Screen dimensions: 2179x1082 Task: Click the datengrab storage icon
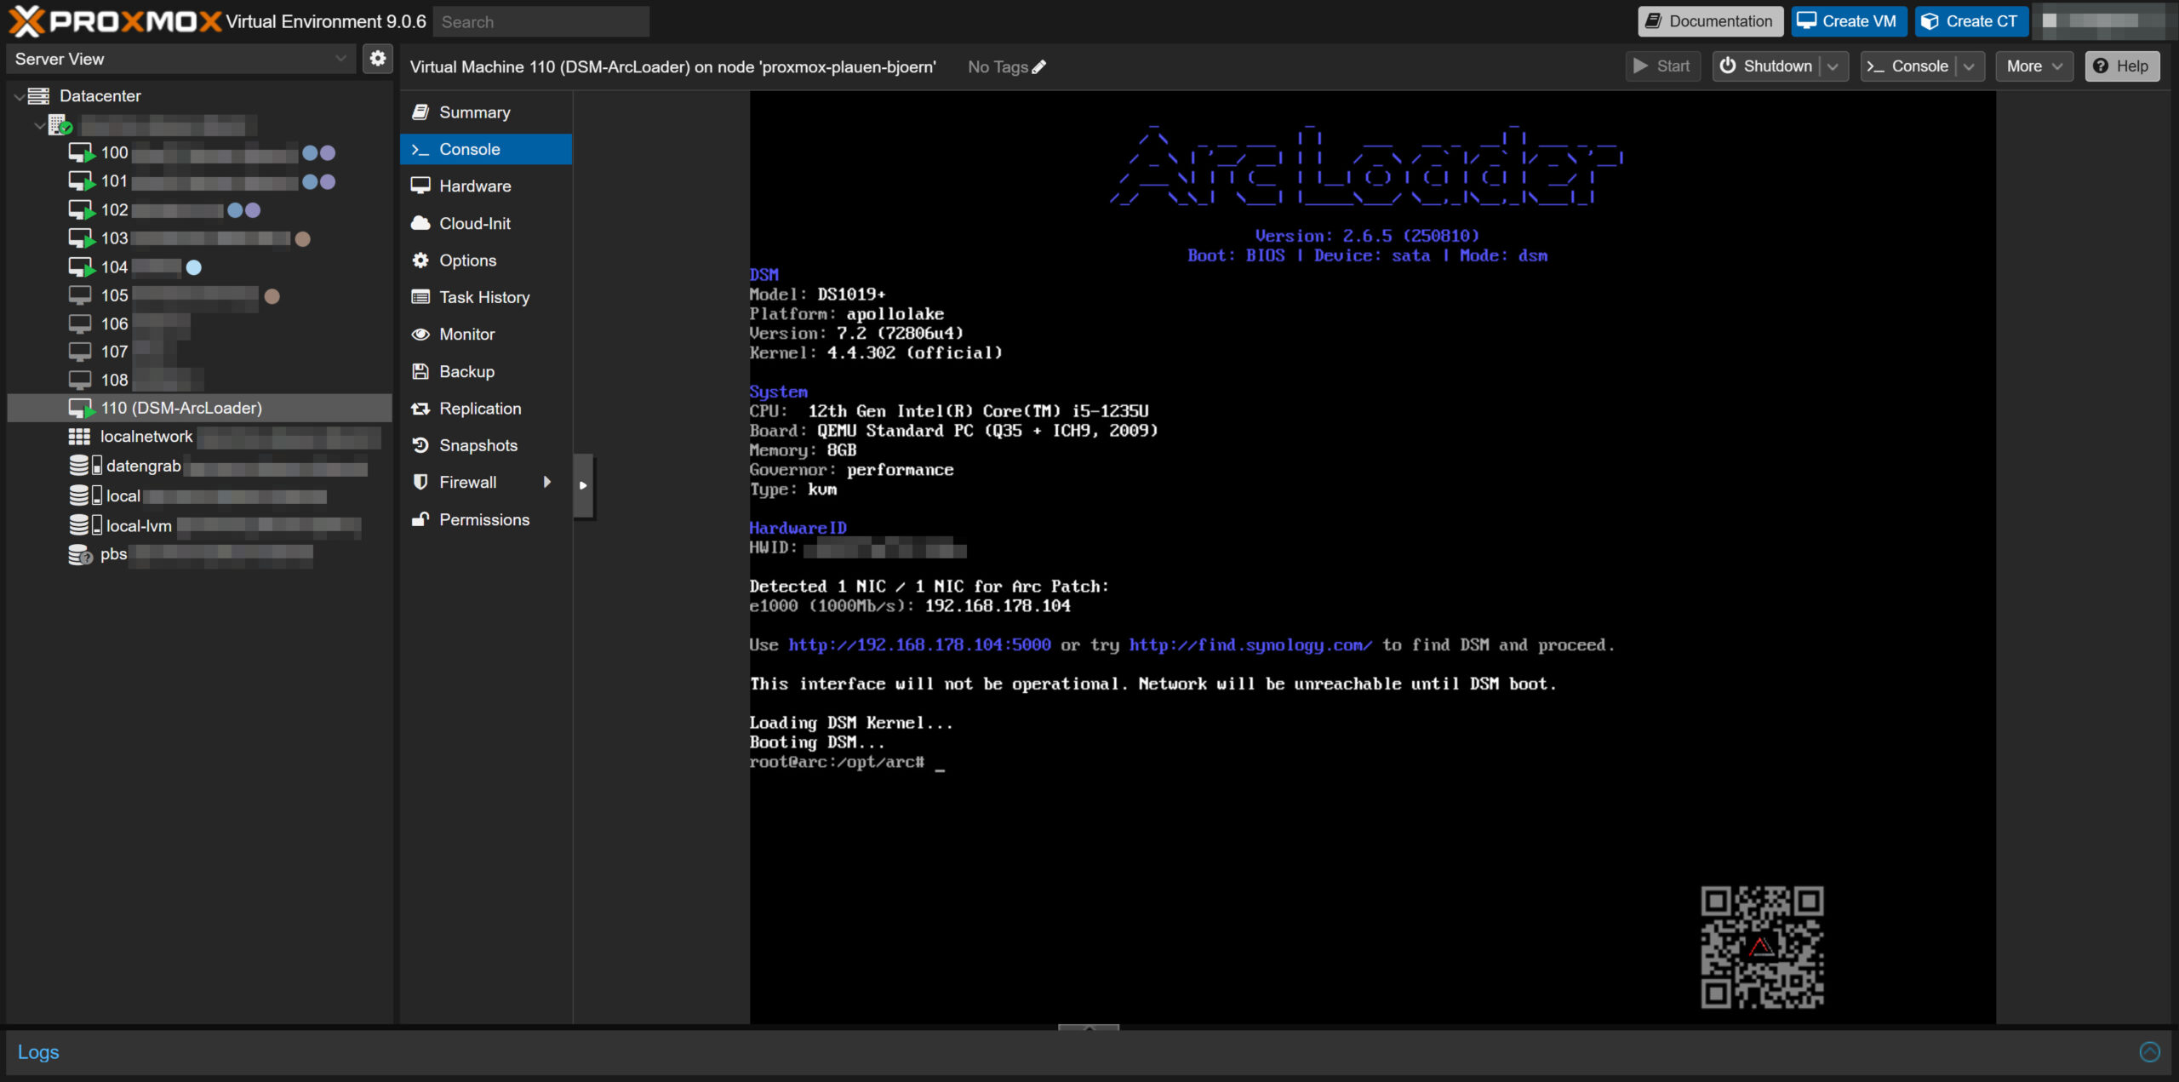click(x=85, y=466)
